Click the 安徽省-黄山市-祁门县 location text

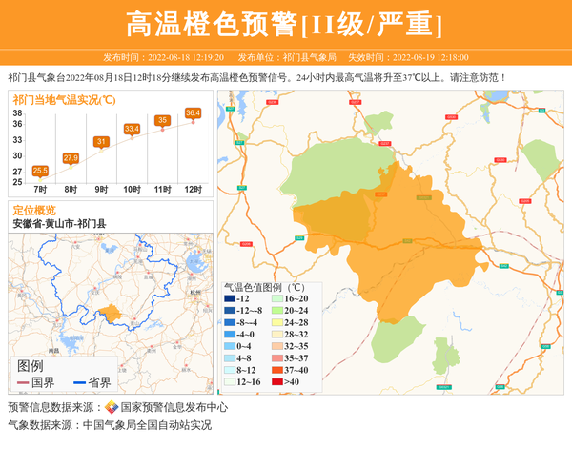pos(59,223)
